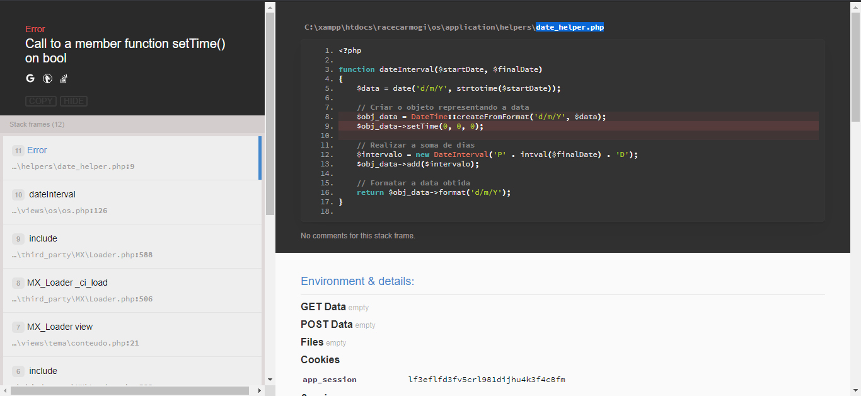Click comment 'Criar o objeto representando a data'
861x396 pixels.
pyautogui.click(x=443, y=107)
